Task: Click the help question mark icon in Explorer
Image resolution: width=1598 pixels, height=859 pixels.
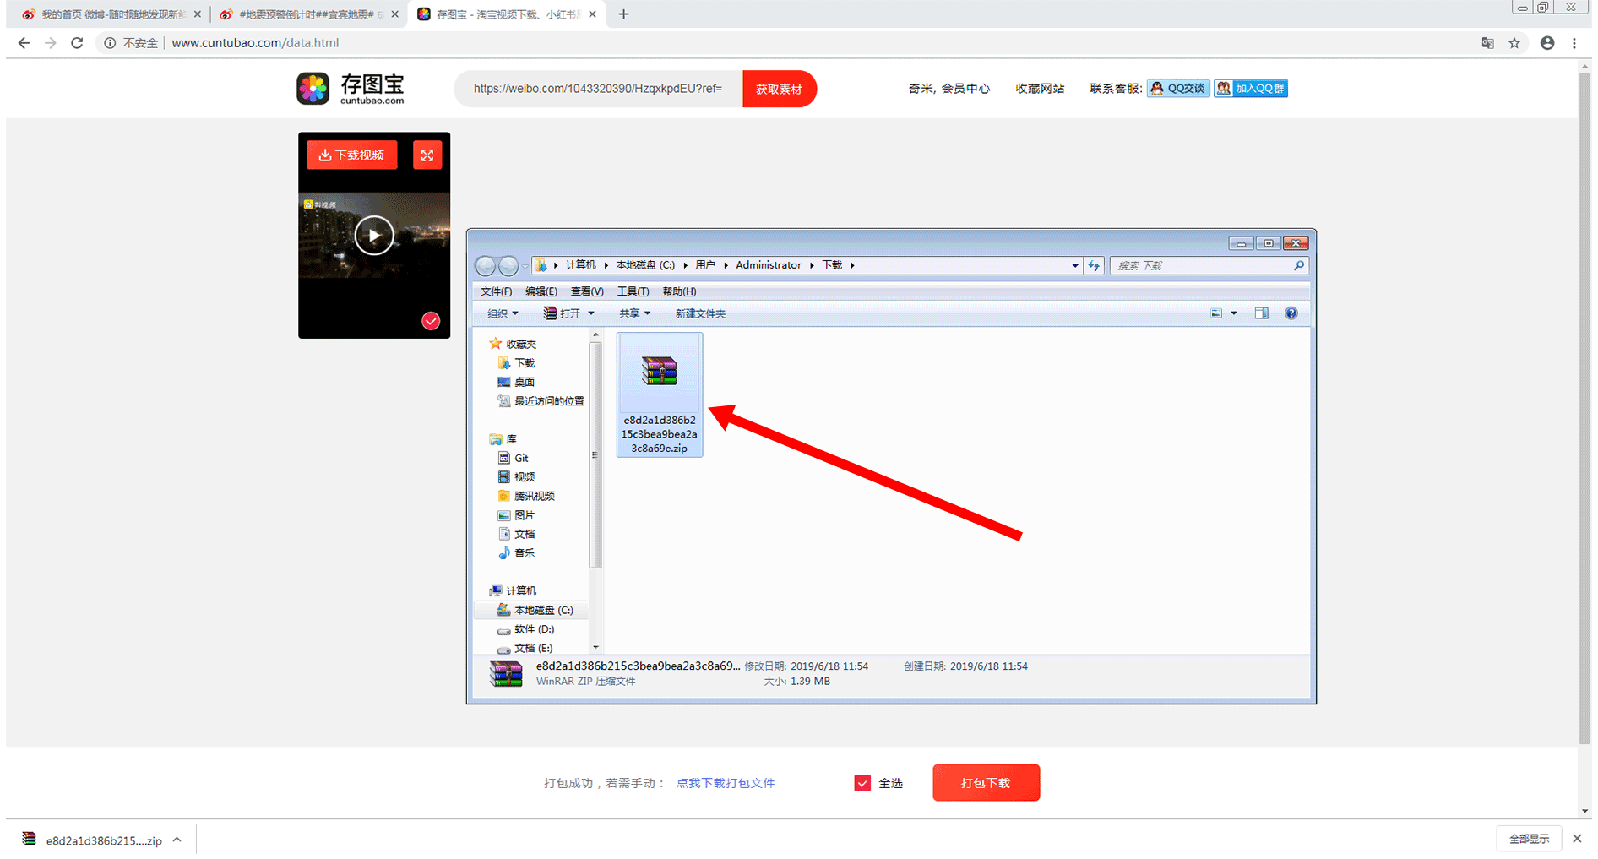Action: click(1291, 313)
